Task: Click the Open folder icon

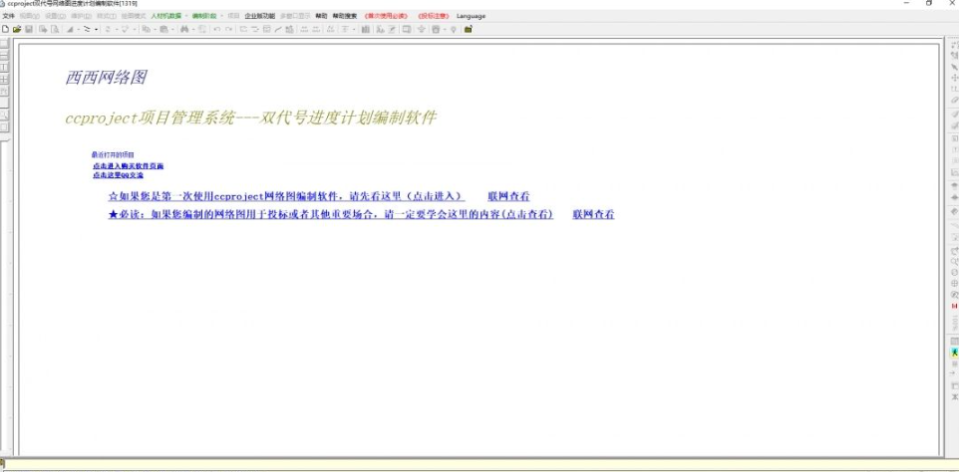Action: coord(17,29)
